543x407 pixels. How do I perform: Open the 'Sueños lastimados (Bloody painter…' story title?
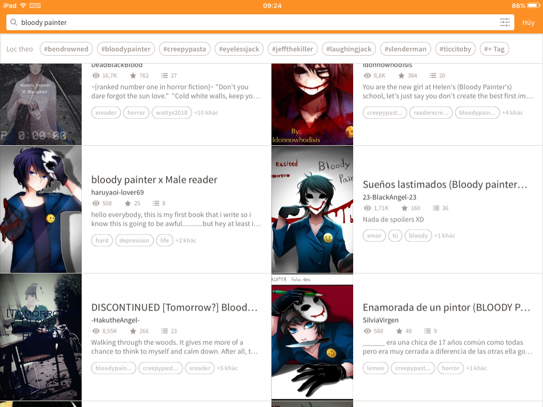445,184
